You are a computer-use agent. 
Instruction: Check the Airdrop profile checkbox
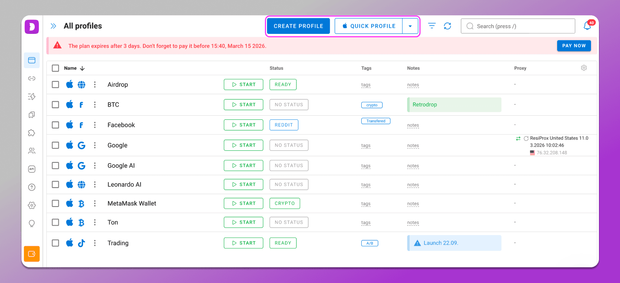coord(55,85)
